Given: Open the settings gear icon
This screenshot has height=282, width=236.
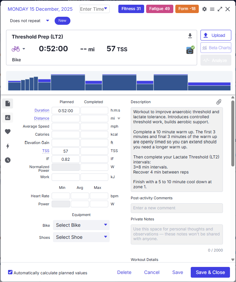Looking at the screenshot, I should pyautogui.click(x=204, y=9).
